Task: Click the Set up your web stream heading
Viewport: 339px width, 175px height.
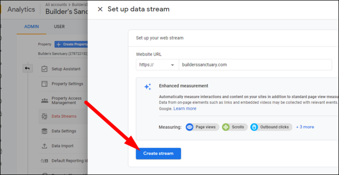Action: tap(159, 38)
